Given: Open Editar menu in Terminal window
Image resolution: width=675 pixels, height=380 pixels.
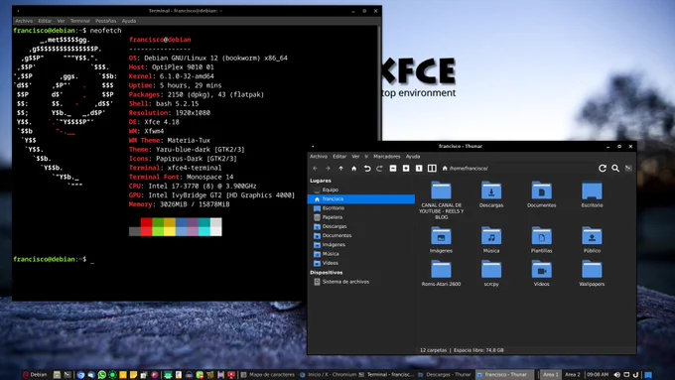Looking at the screenshot, I should tap(45, 21).
